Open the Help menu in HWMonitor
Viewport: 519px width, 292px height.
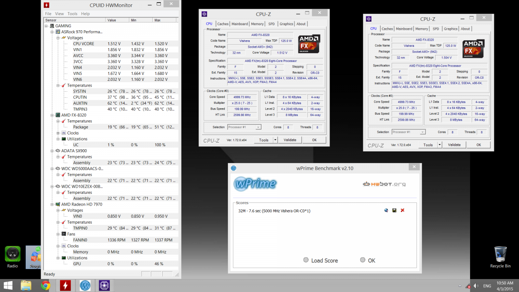coord(85,14)
